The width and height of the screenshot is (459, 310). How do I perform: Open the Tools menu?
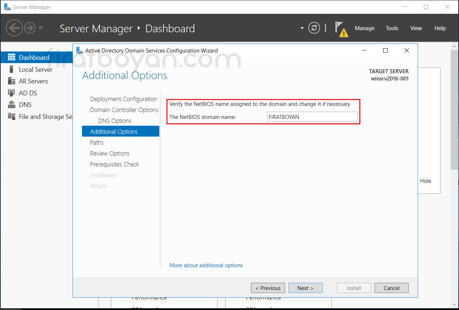pos(392,28)
